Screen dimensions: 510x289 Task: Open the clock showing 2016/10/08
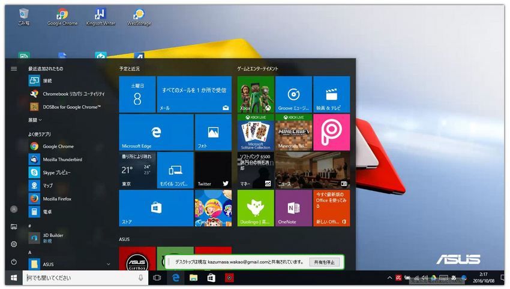point(484,278)
